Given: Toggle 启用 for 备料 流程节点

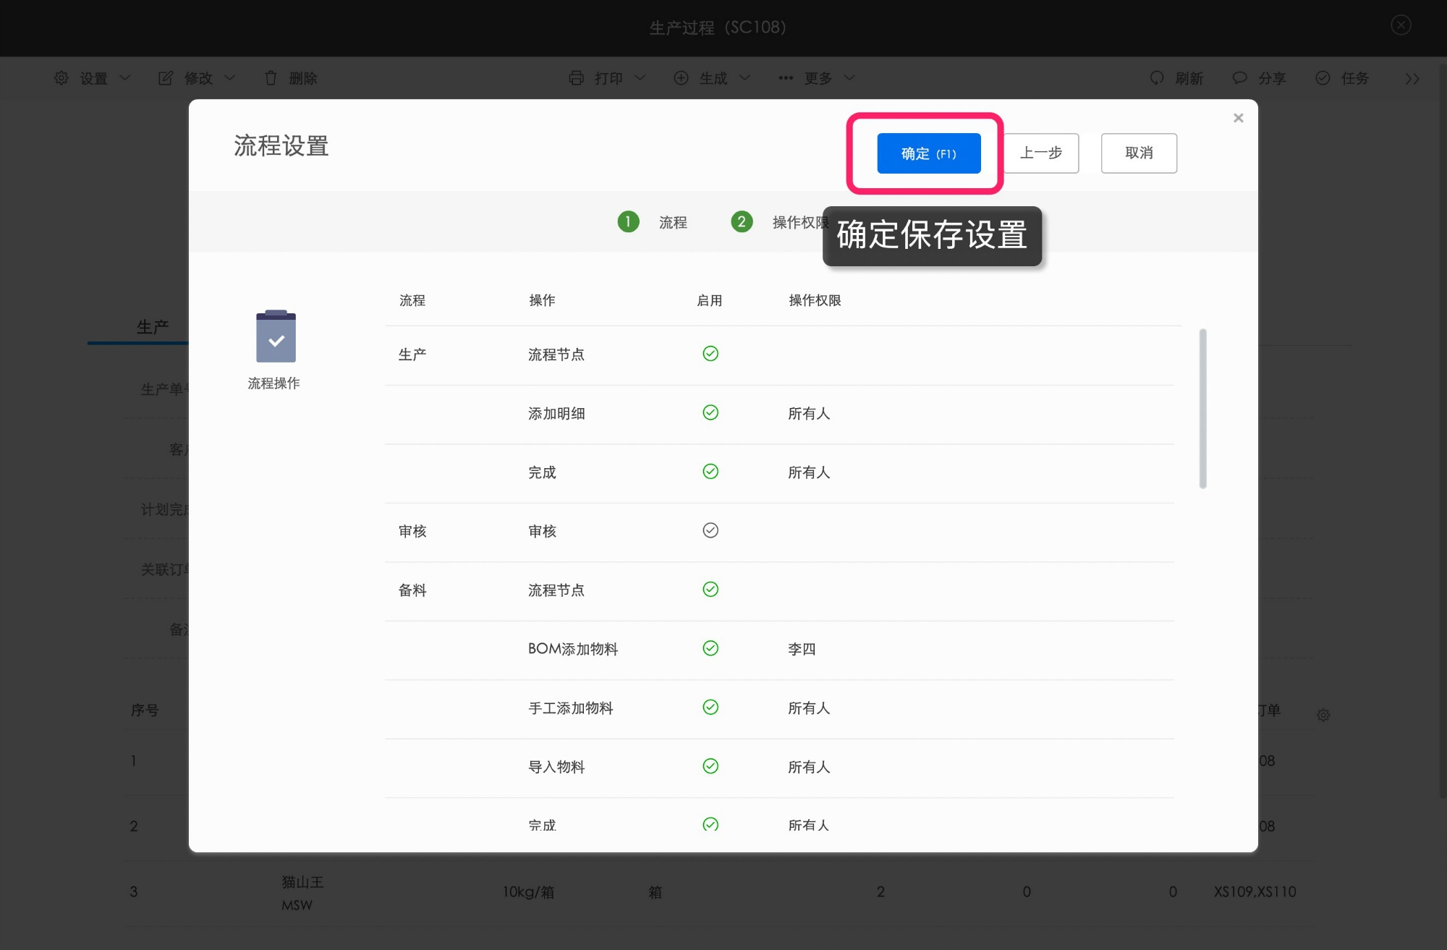Looking at the screenshot, I should click(x=710, y=590).
